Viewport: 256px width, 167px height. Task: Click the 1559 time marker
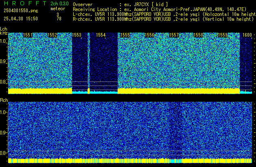[223, 35]
